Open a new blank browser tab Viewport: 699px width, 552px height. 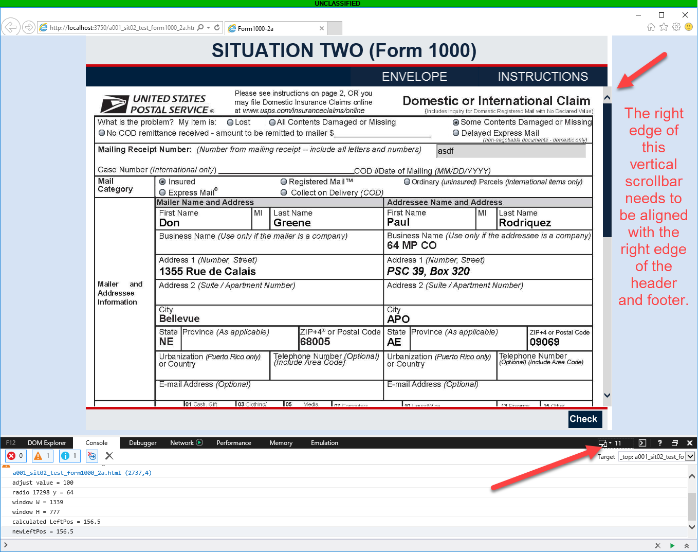click(x=335, y=28)
